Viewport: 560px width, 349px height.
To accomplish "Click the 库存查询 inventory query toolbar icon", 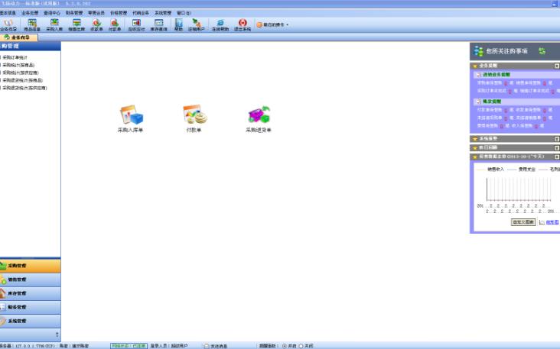I will pyautogui.click(x=158, y=24).
